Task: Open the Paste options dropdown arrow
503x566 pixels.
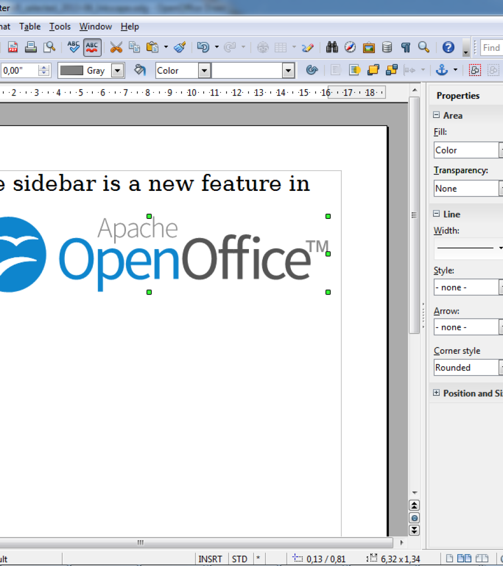Action: click(x=166, y=47)
